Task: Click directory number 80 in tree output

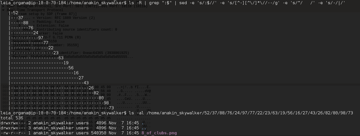Action: point(102,98)
